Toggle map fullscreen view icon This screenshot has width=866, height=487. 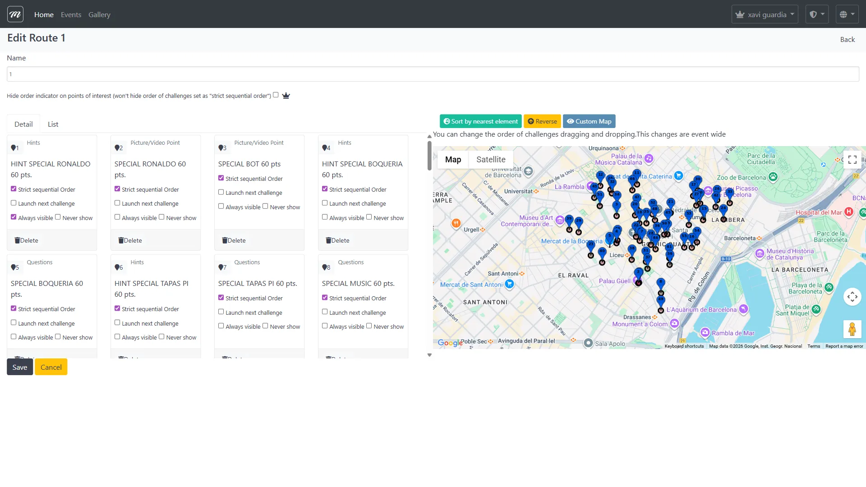(x=852, y=160)
